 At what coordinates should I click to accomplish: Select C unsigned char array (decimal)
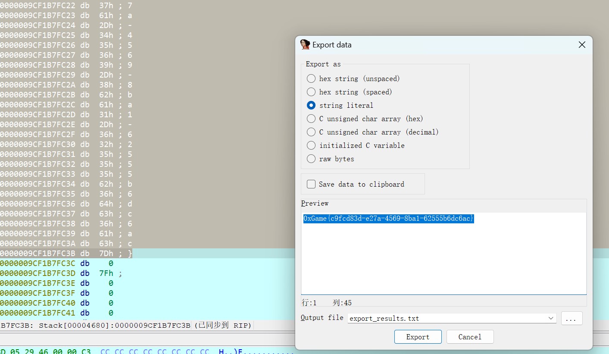click(311, 132)
